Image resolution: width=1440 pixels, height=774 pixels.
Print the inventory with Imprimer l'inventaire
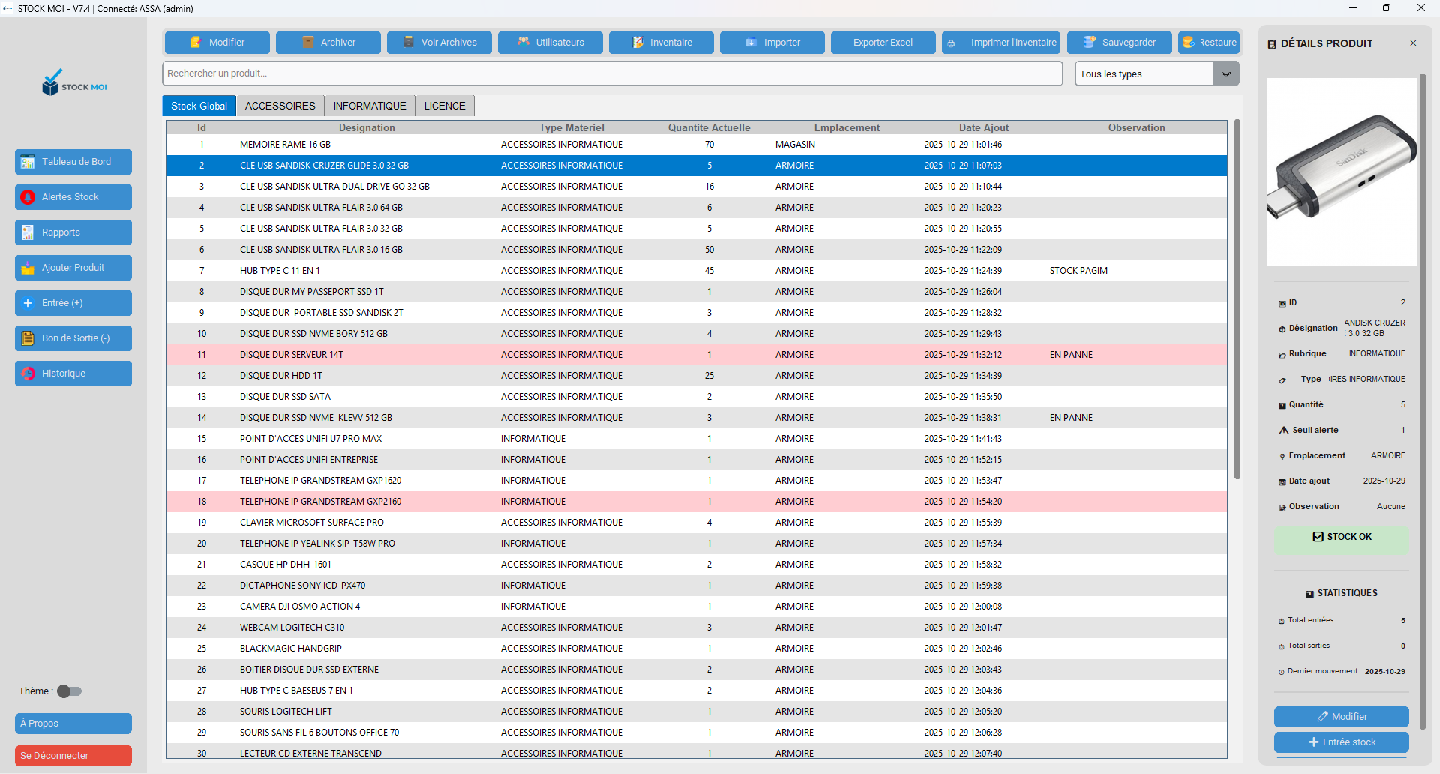[1000, 43]
